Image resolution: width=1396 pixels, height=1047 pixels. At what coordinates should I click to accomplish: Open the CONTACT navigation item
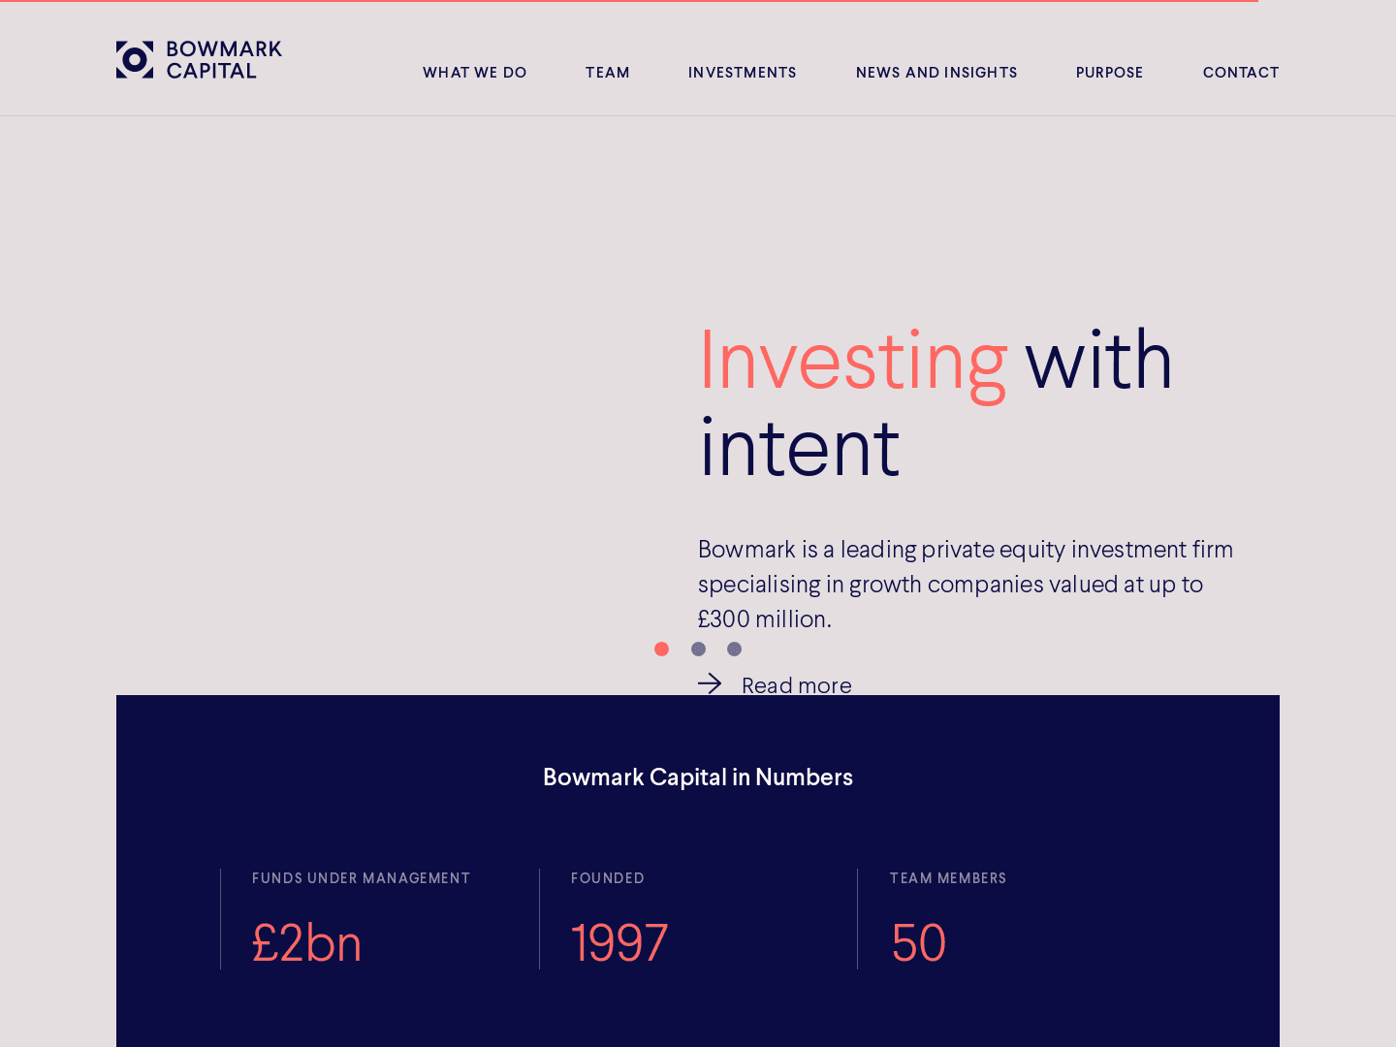click(1241, 72)
